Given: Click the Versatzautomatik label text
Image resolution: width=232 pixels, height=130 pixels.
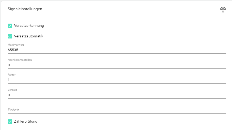Looking at the screenshot, I should pyautogui.click(x=29, y=36).
